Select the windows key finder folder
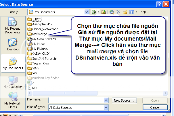This screenshot has height=116, width=174. pyautogui.click(x=43, y=78)
